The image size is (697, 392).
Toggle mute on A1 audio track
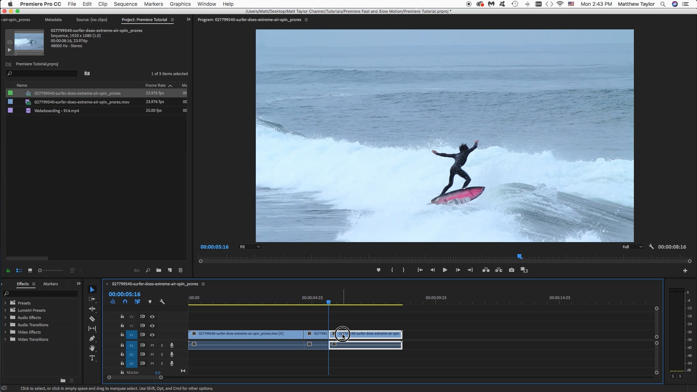[x=152, y=344]
